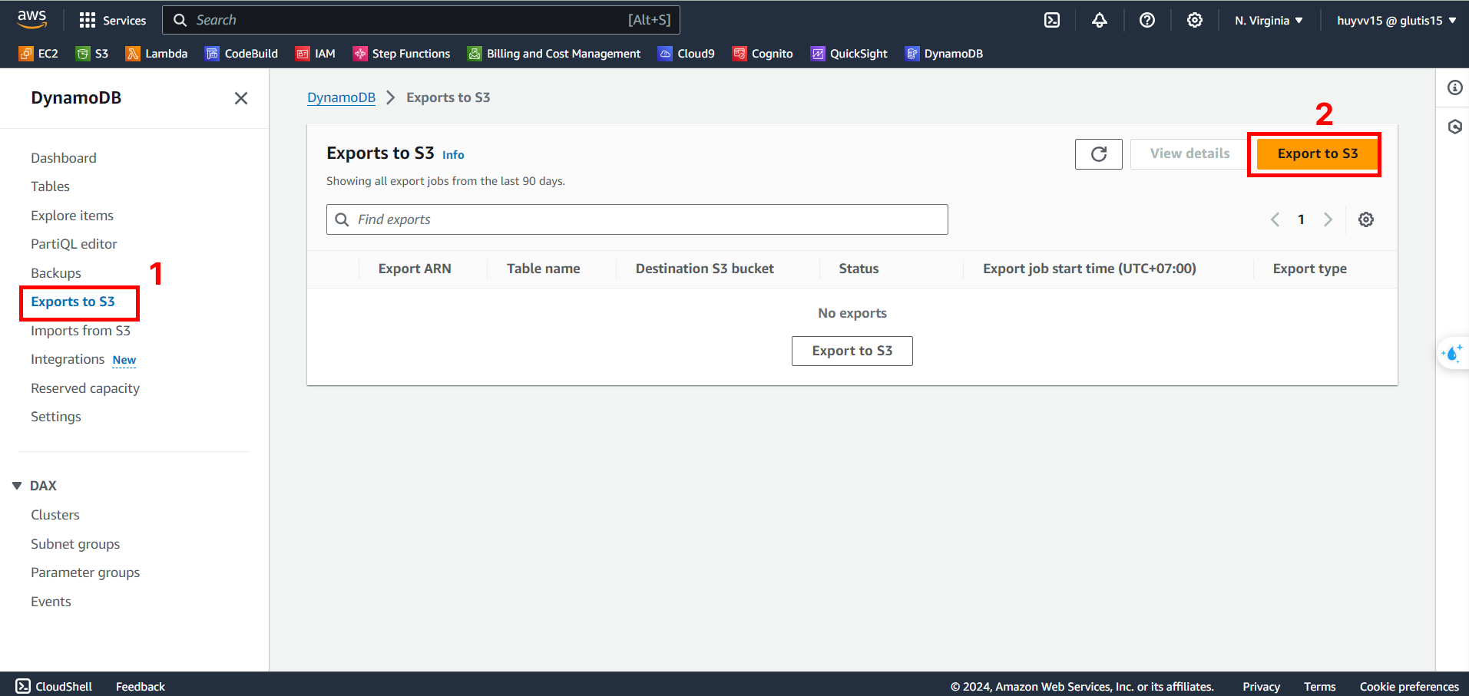This screenshot has height=696, width=1469.
Task: Open CloudShell from the footer
Action: tap(54, 686)
